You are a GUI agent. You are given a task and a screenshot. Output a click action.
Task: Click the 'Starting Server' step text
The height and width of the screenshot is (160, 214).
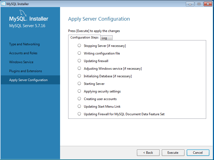(94, 84)
